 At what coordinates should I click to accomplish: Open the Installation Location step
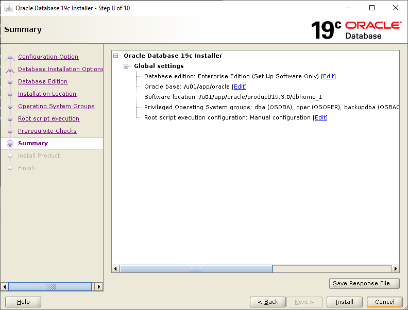[x=47, y=94]
